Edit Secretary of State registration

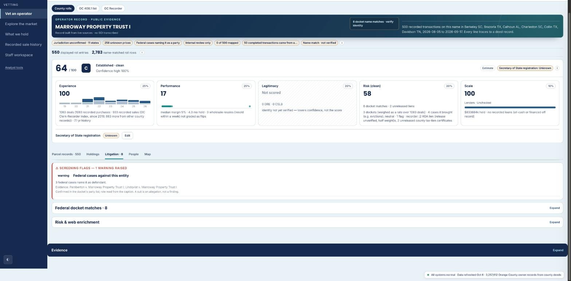click(127, 136)
